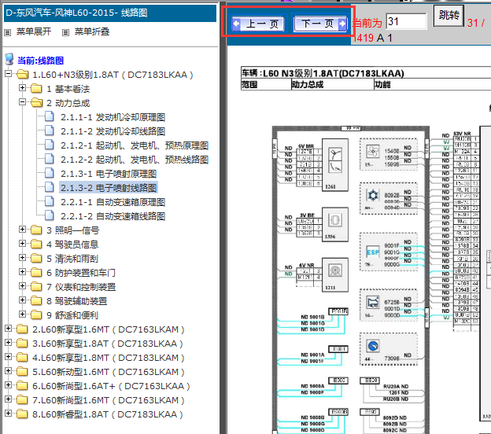
Task: Go to previous page with 上一页 button
Action: click(258, 24)
